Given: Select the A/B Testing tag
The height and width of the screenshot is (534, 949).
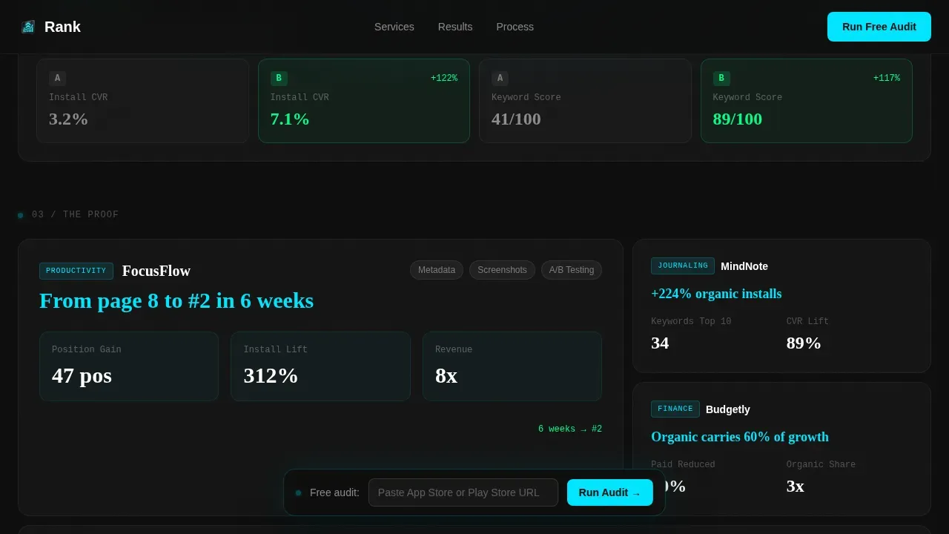Looking at the screenshot, I should pyautogui.click(x=572, y=270).
